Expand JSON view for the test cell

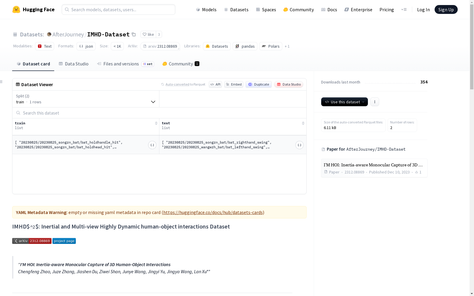click(300, 145)
